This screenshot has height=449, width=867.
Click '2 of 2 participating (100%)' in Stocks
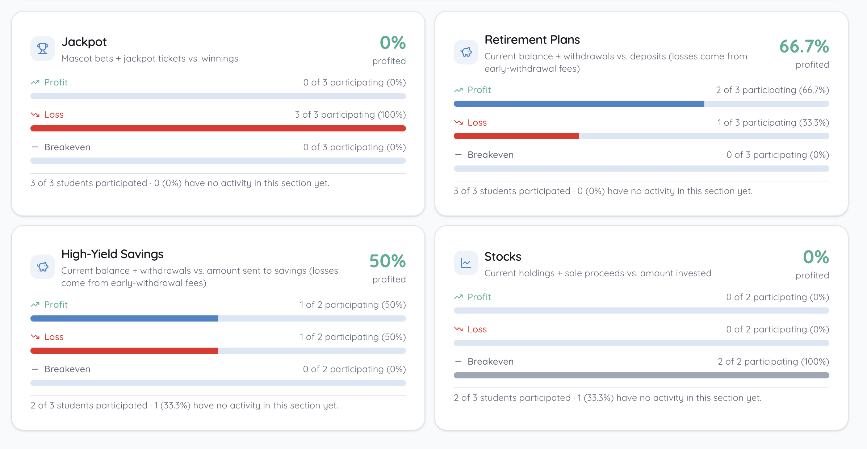(x=774, y=362)
